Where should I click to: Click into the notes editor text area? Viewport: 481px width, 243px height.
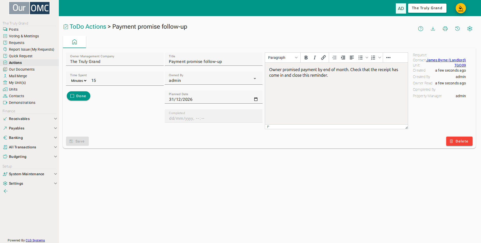(336, 93)
